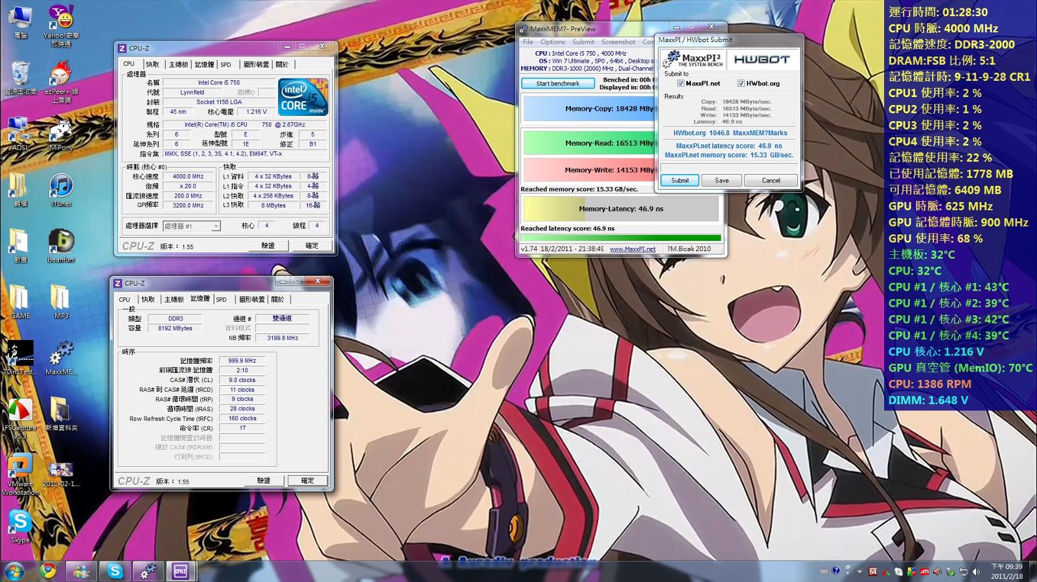Switch to Windows Live Messenger taskbar button

coord(82,571)
